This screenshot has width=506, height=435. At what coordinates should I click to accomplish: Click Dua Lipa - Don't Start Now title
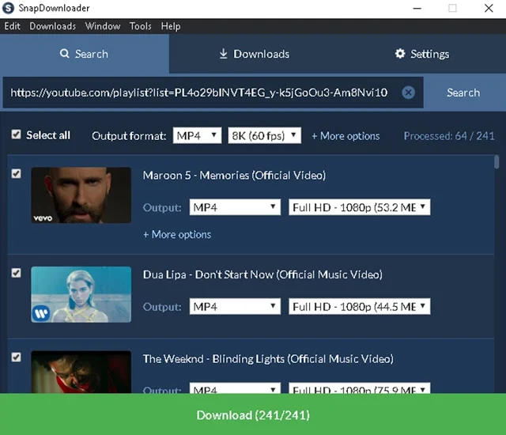(262, 274)
